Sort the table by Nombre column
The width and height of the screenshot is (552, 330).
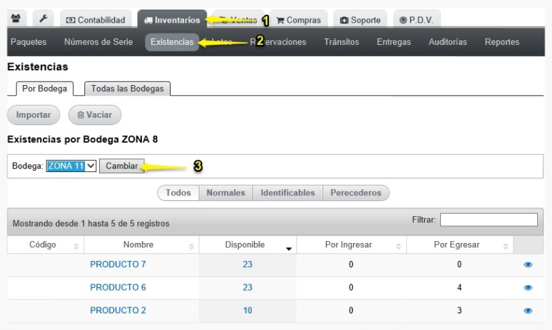(142, 245)
